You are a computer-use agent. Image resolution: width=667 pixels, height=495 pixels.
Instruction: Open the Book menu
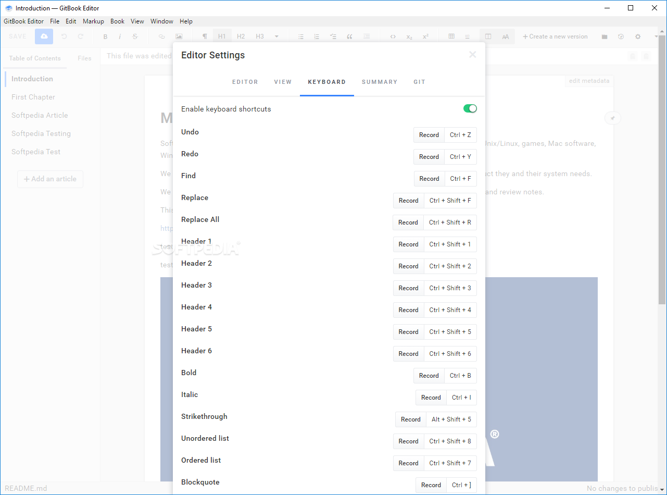coord(118,21)
